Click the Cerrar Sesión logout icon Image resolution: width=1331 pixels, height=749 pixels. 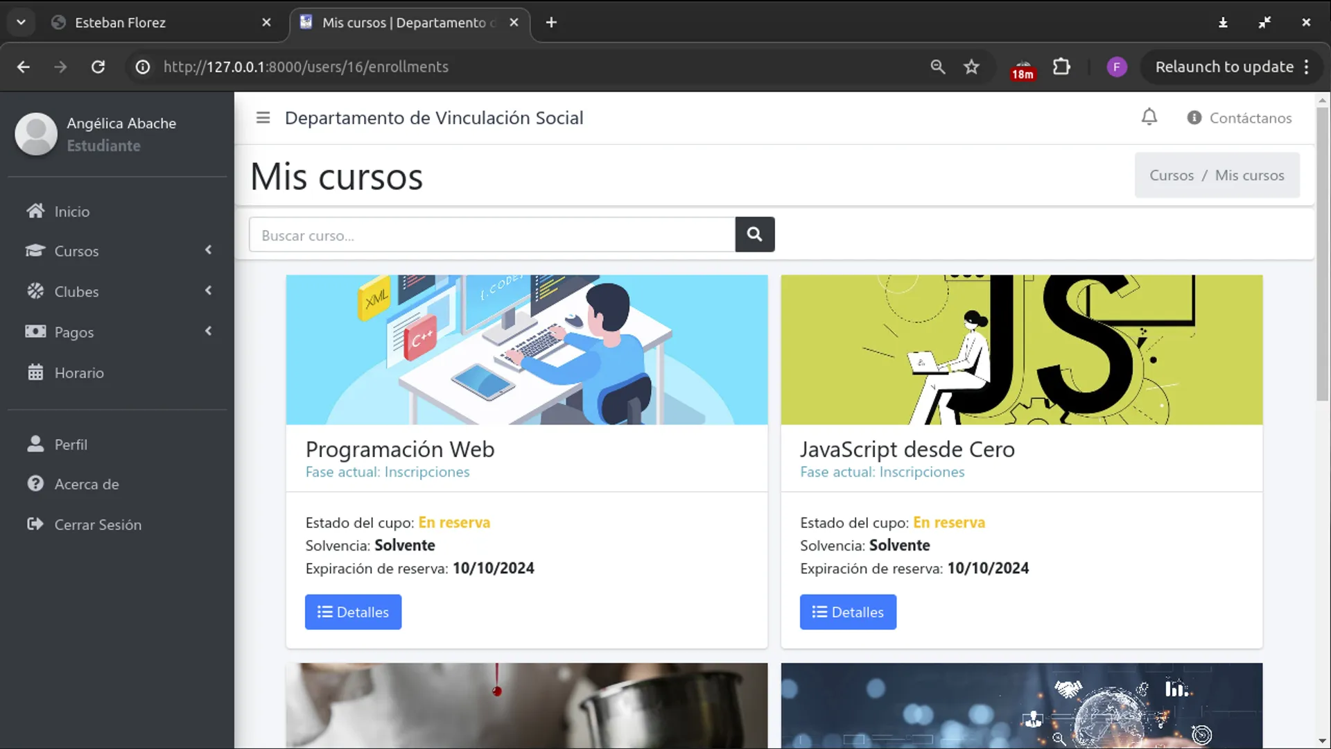coord(35,524)
